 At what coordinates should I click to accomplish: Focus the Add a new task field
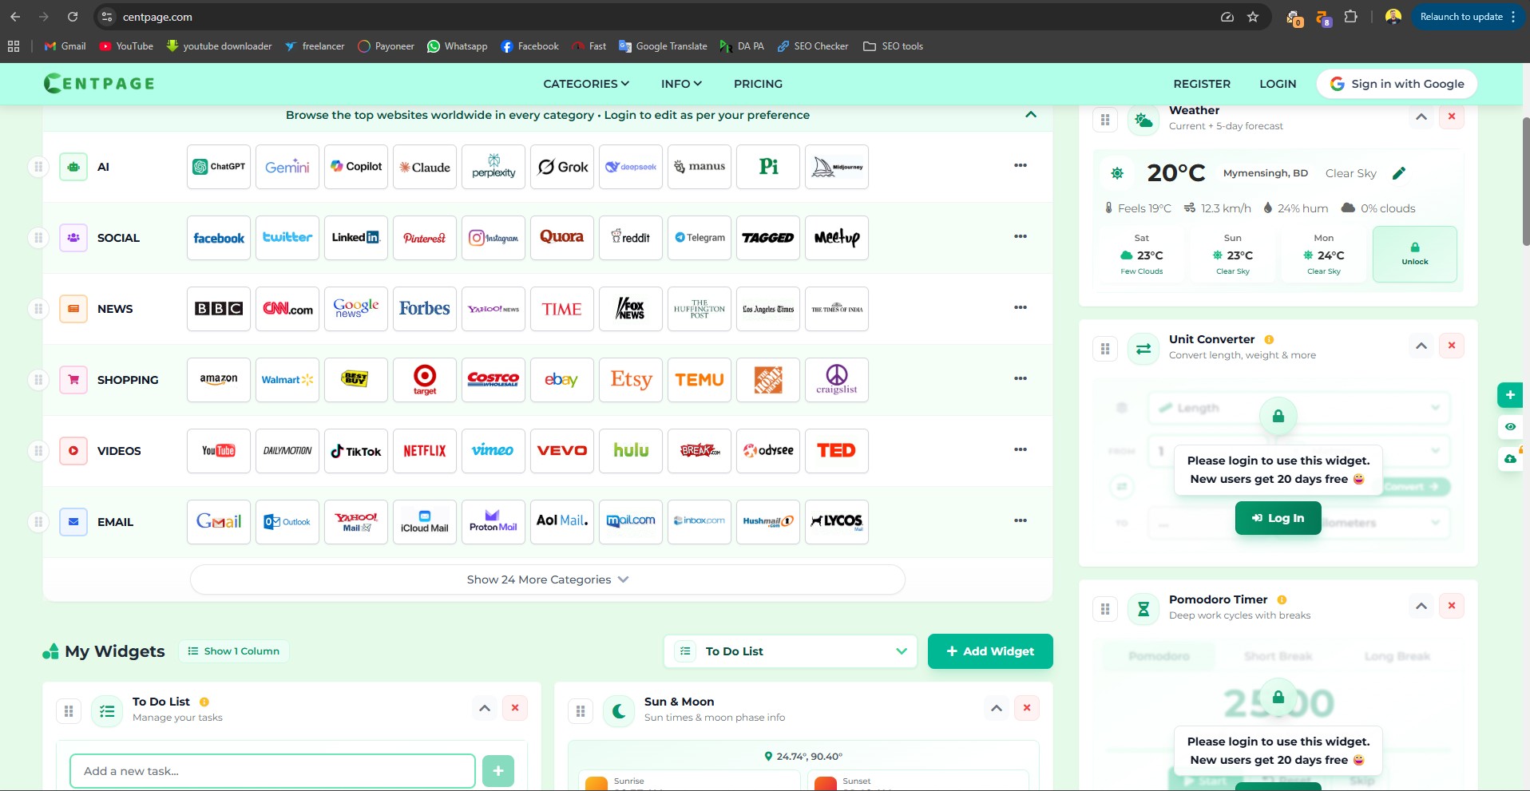[x=272, y=771]
